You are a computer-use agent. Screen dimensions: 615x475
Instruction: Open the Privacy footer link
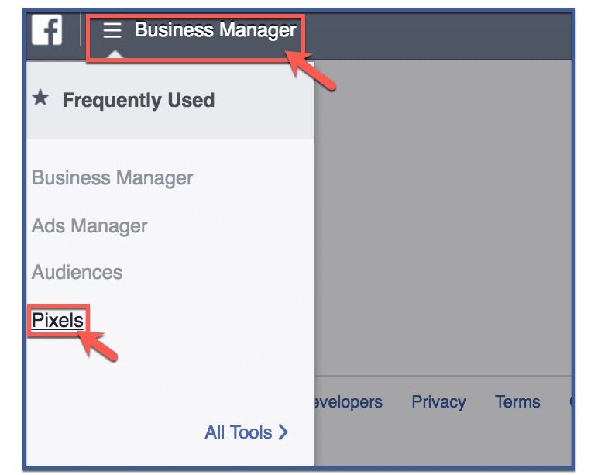tap(438, 402)
